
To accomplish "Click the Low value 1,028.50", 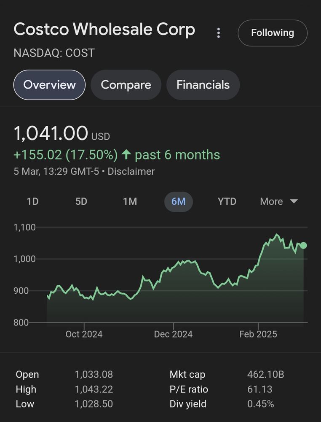I will [x=94, y=404].
